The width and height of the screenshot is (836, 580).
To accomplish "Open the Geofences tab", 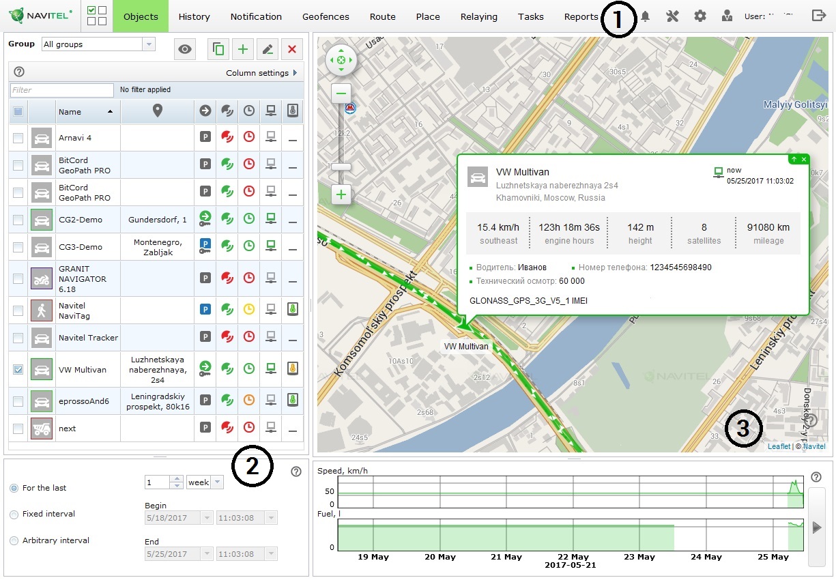I will (326, 16).
